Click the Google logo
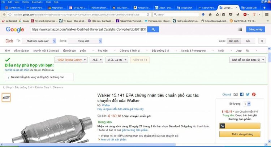The image size is (271, 147). 15,29
